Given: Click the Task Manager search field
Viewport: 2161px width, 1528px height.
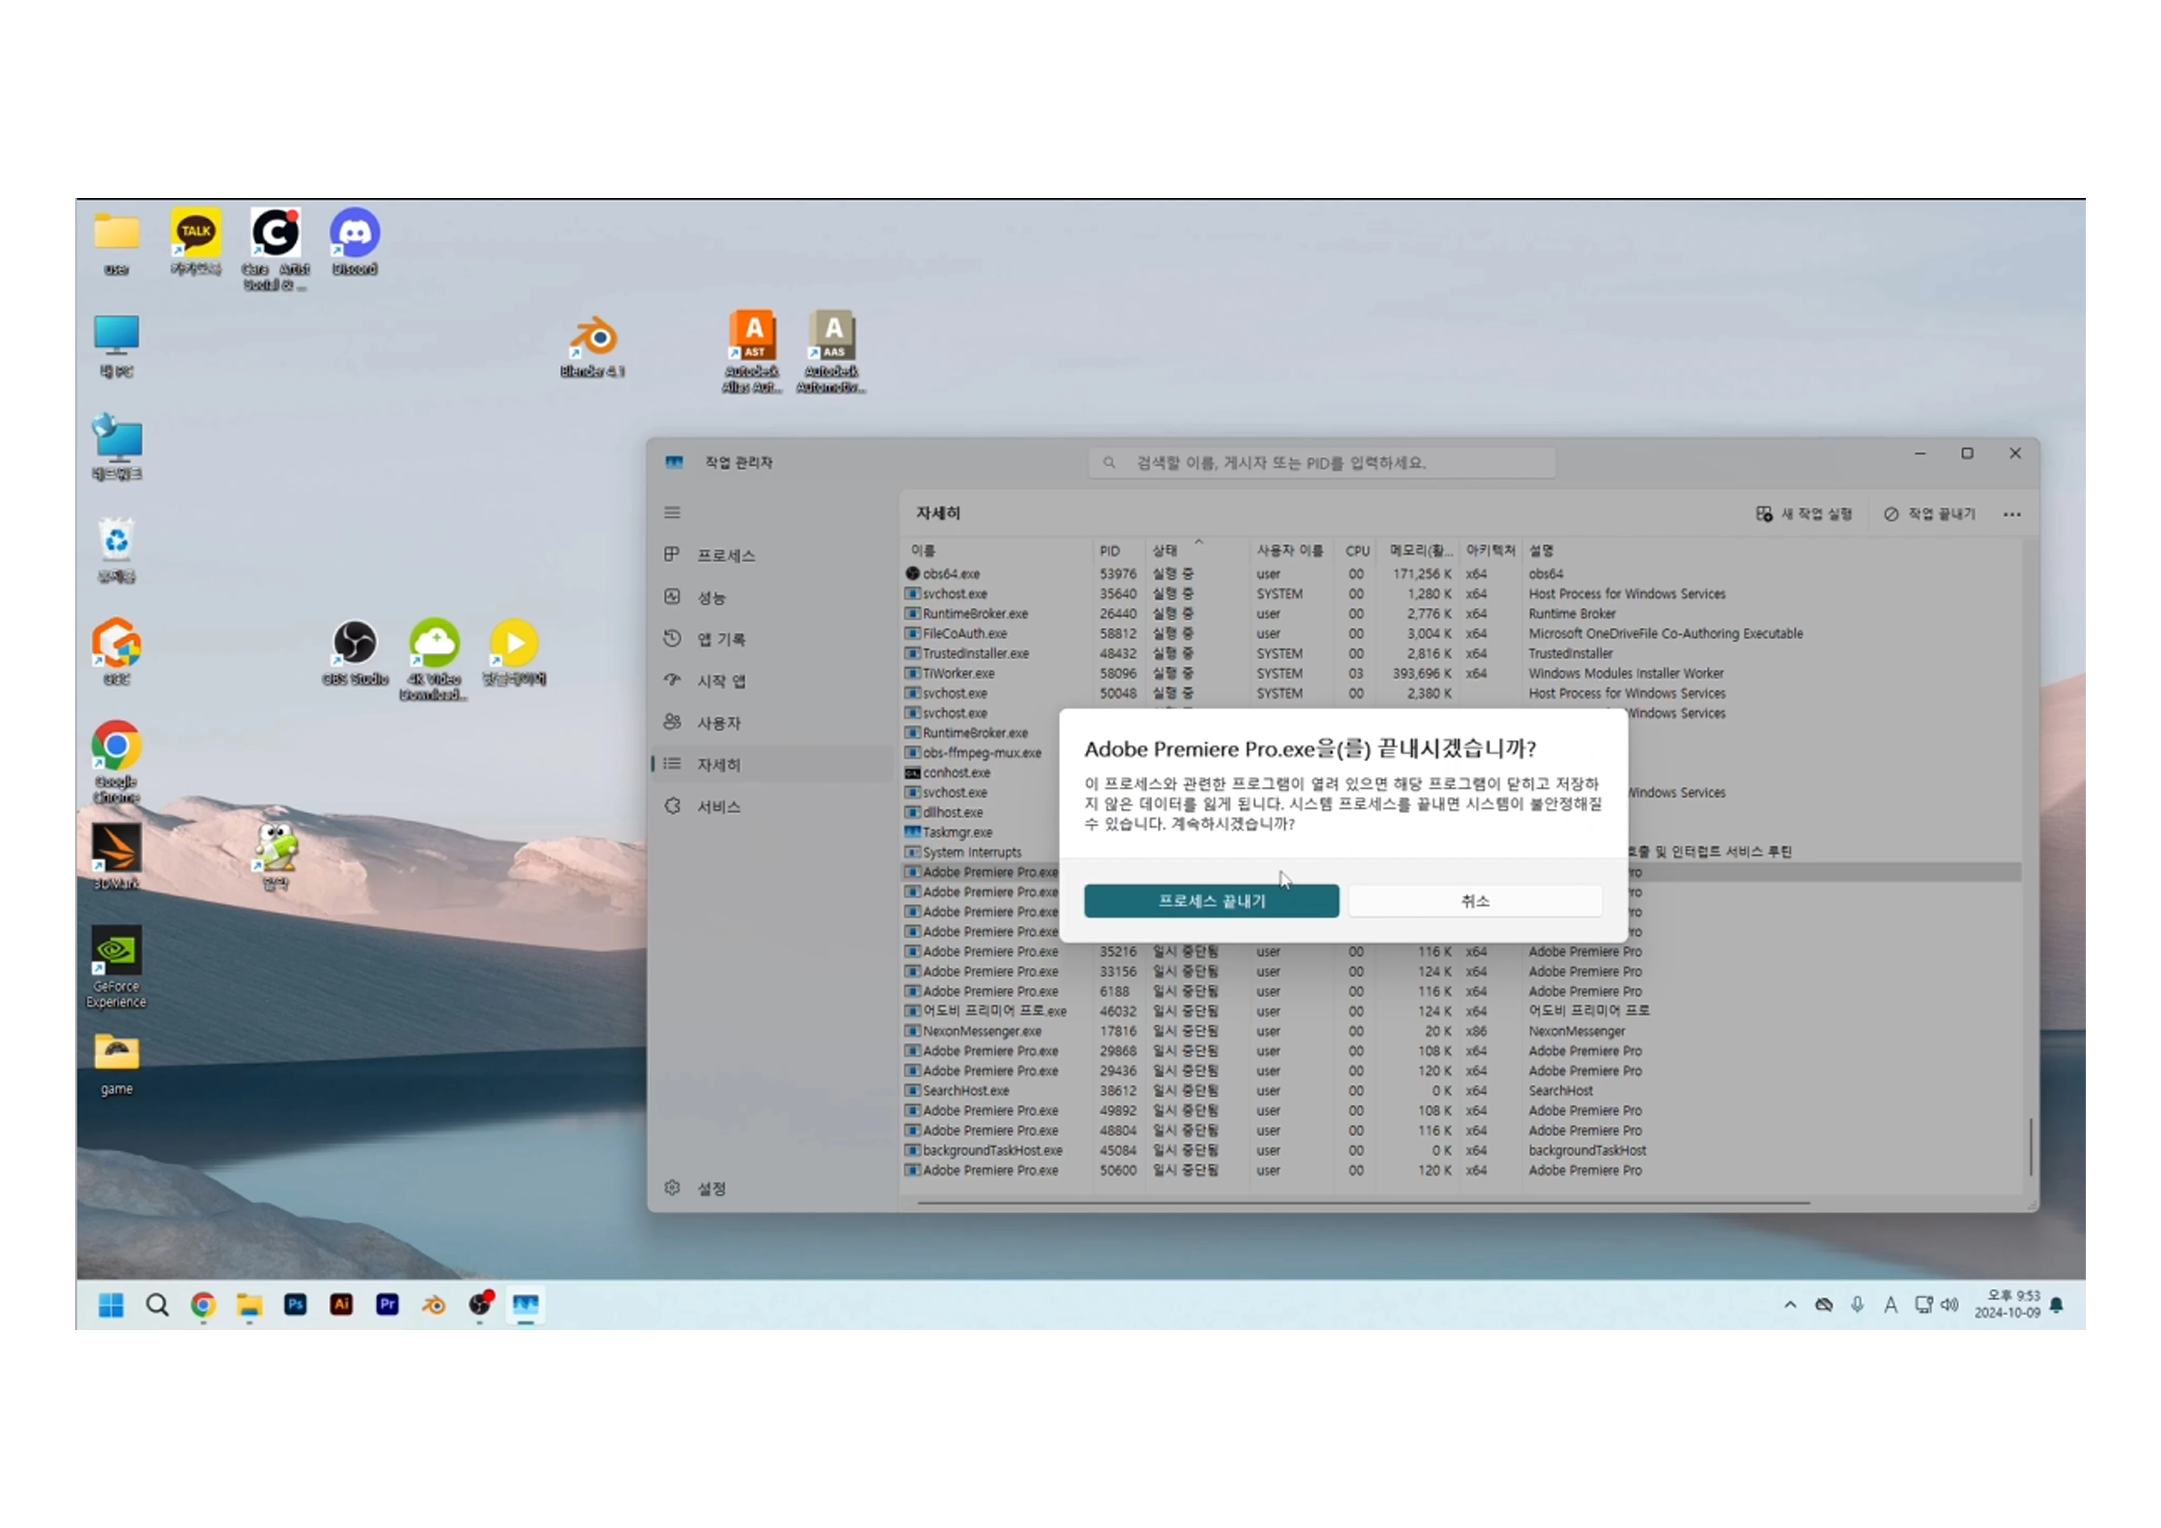Looking at the screenshot, I should point(1322,463).
